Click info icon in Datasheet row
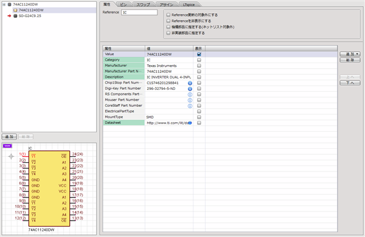This screenshot has height=237, width=365. pyautogui.click(x=190, y=123)
